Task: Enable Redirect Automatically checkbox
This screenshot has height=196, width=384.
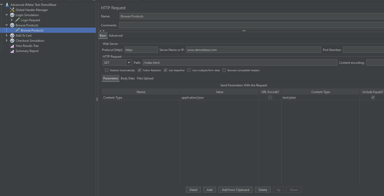Action: coord(107,70)
